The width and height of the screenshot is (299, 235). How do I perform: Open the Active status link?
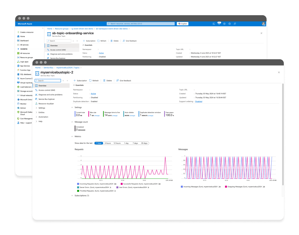pos(94,93)
